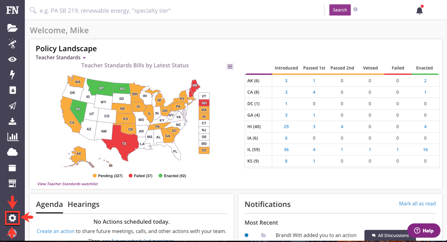
Task: Open Brandt Witt added you notification
Action: point(316,235)
